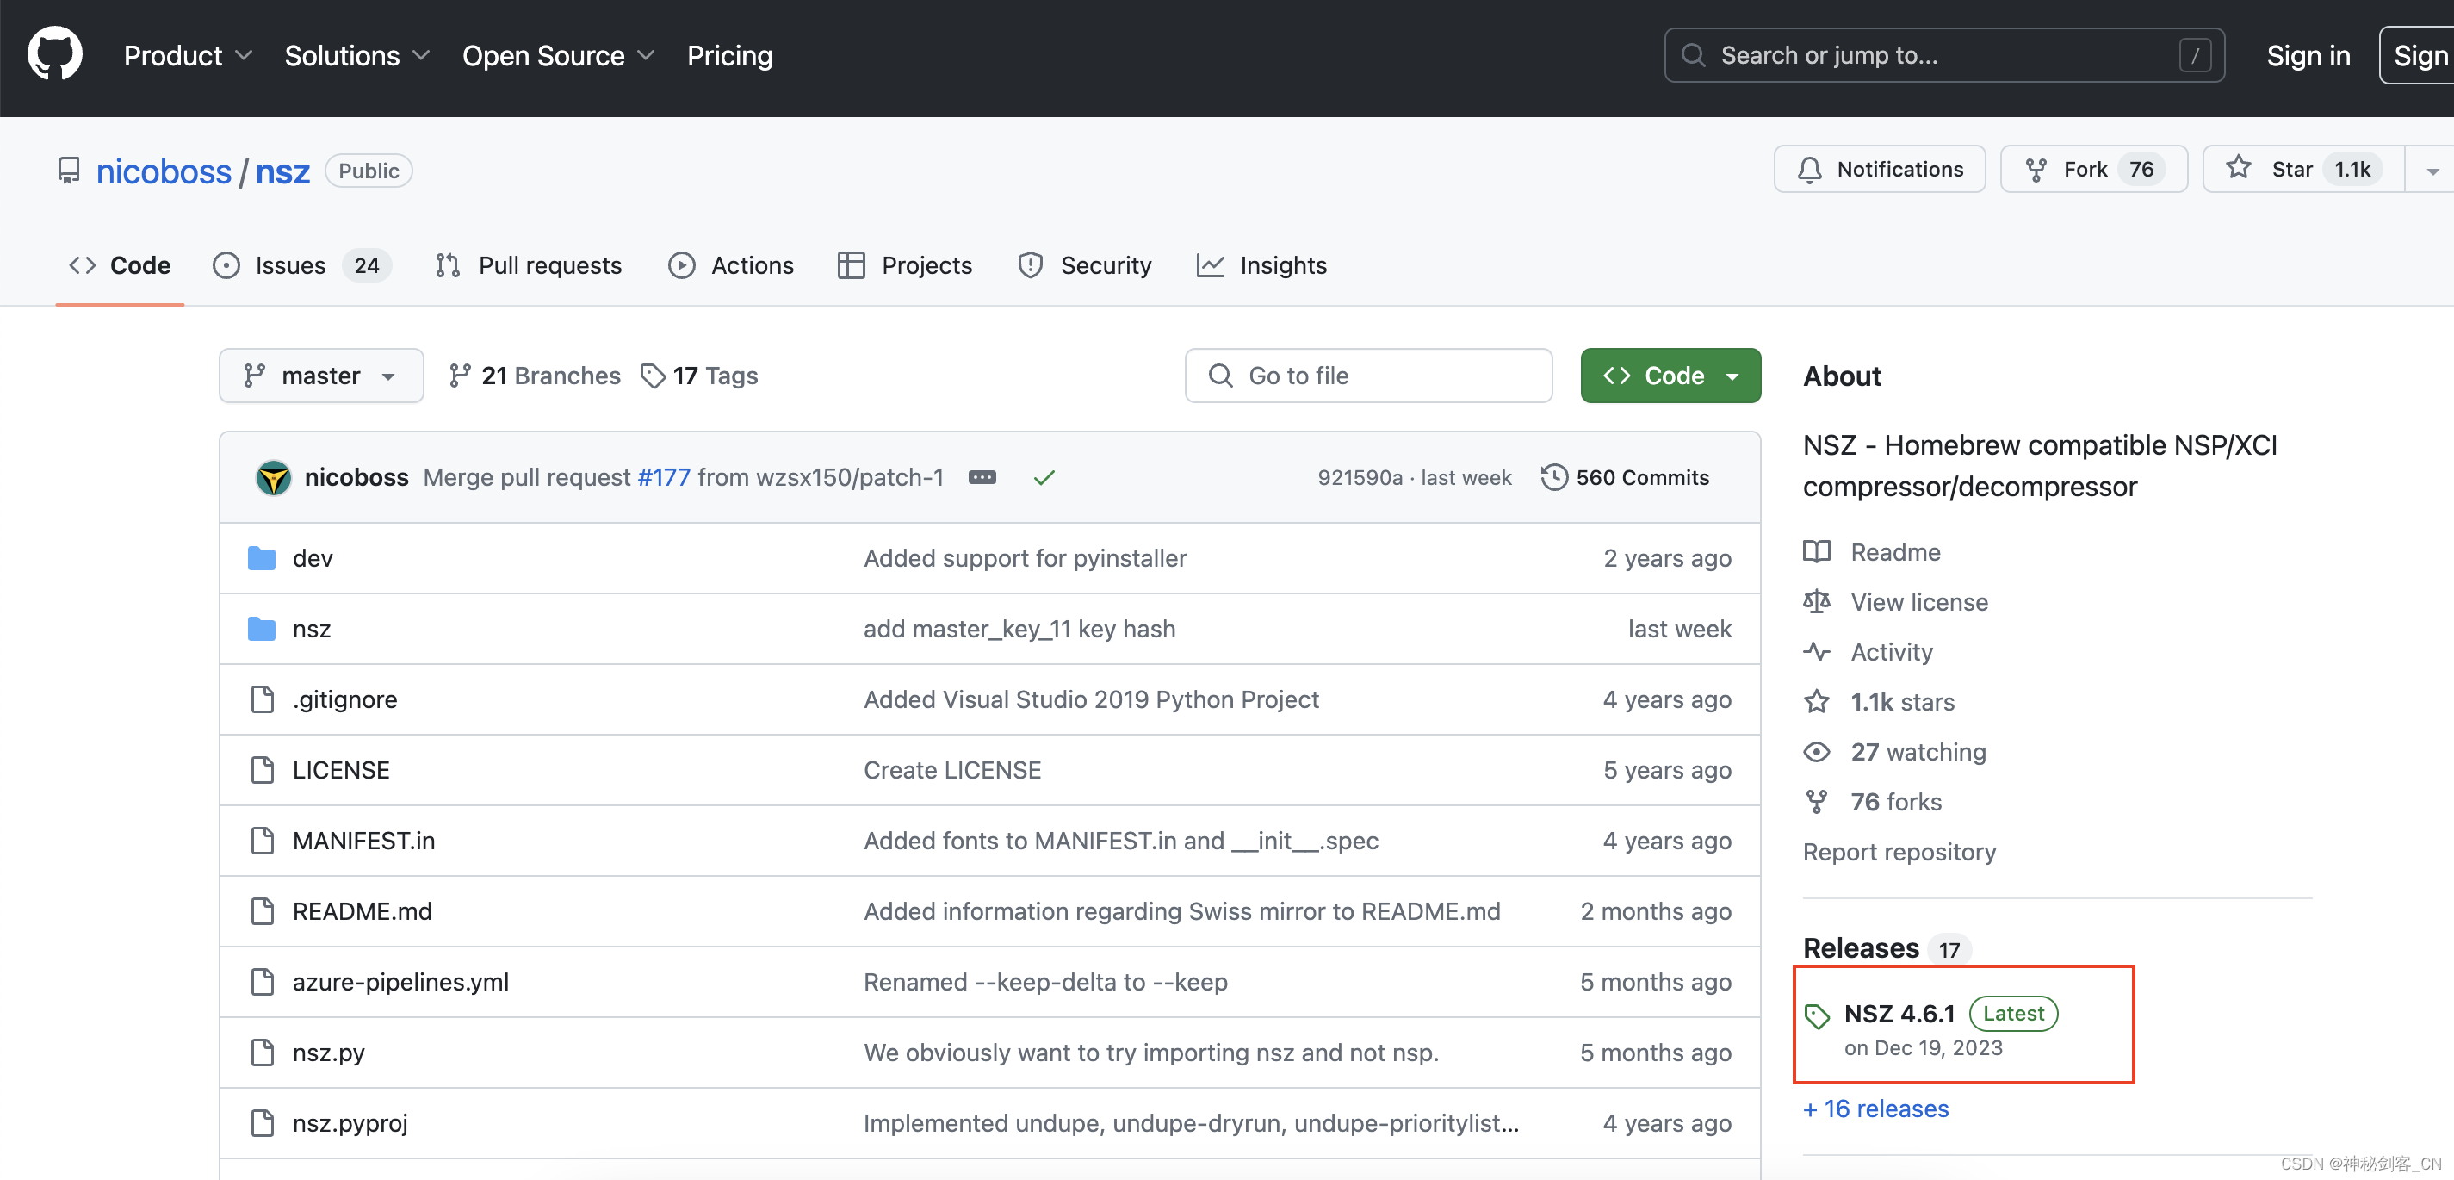
Task: Jump to the Readme link in About
Action: click(1872, 552)
